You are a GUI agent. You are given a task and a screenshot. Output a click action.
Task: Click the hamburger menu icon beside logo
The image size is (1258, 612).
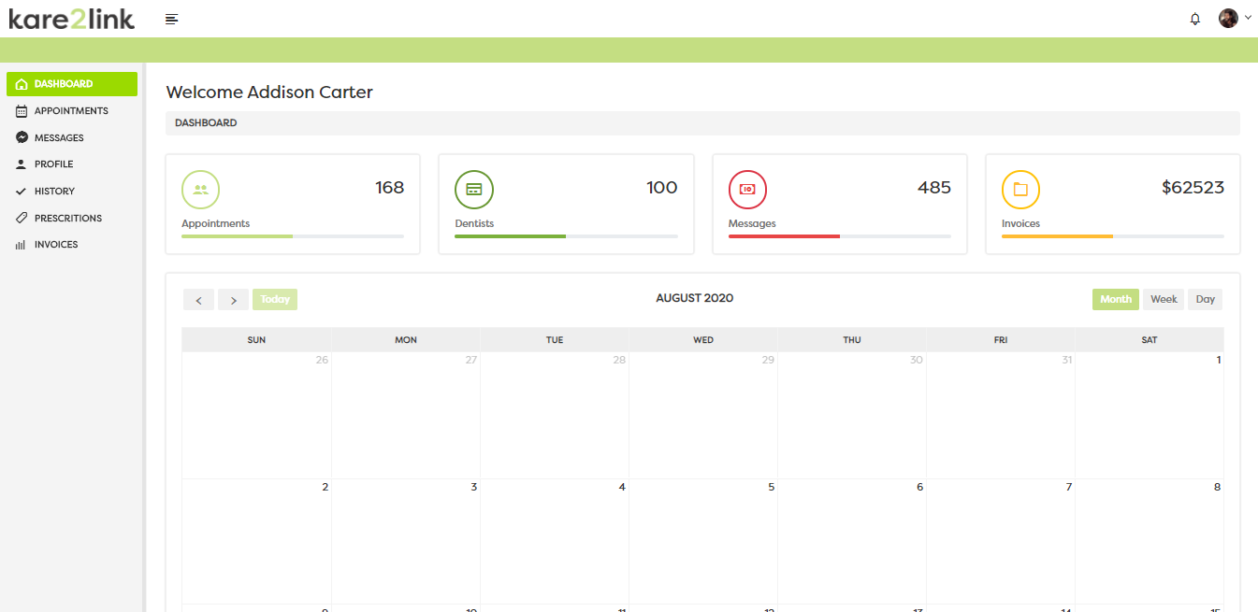(x=171, y=19)
